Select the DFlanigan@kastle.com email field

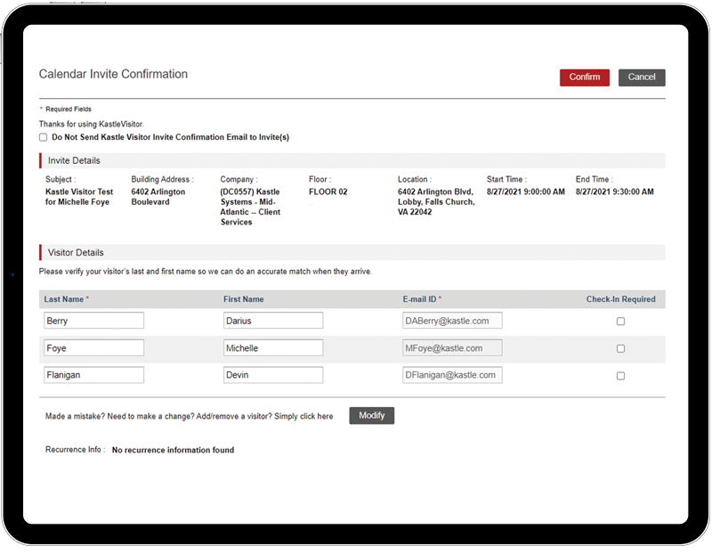(x=452, y=375)
